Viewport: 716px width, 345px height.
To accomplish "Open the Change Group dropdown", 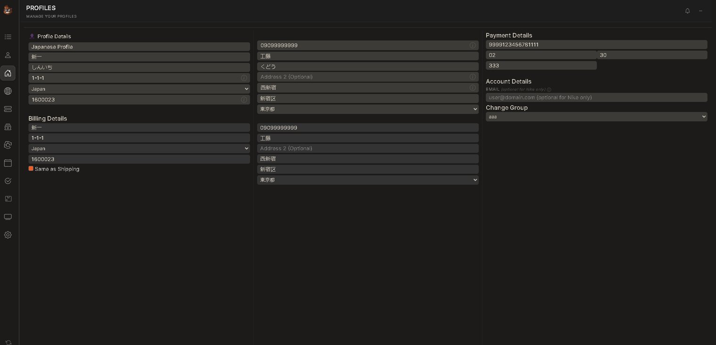I will [596, 117].
